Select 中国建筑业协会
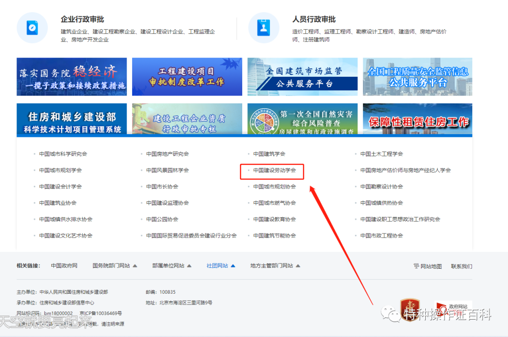Screen dimensions: 508x337 (x=58, y=203)
